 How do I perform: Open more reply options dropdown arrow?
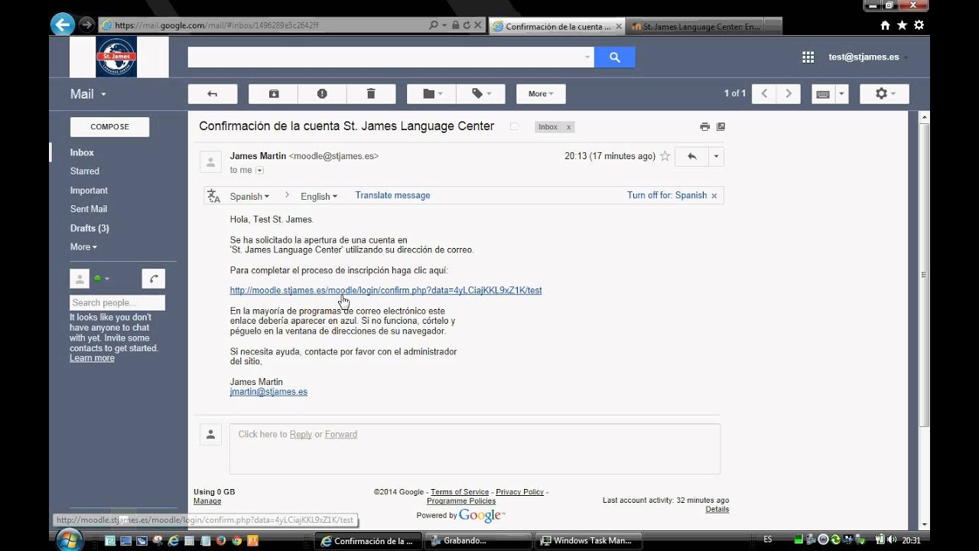coord(716,156)
